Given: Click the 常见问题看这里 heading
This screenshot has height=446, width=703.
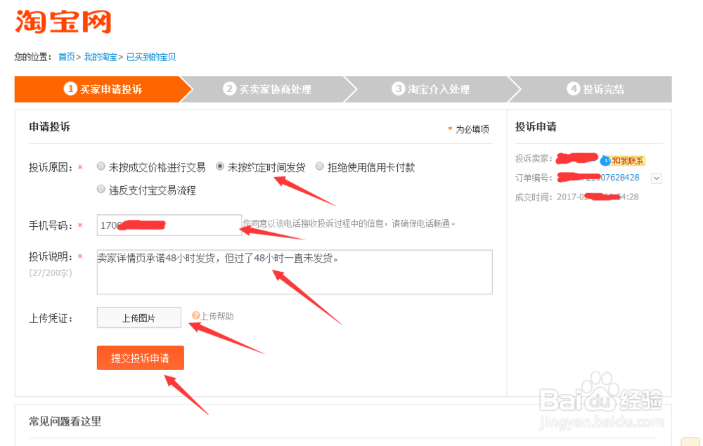Looking at the screenshot, I should 65,421.
